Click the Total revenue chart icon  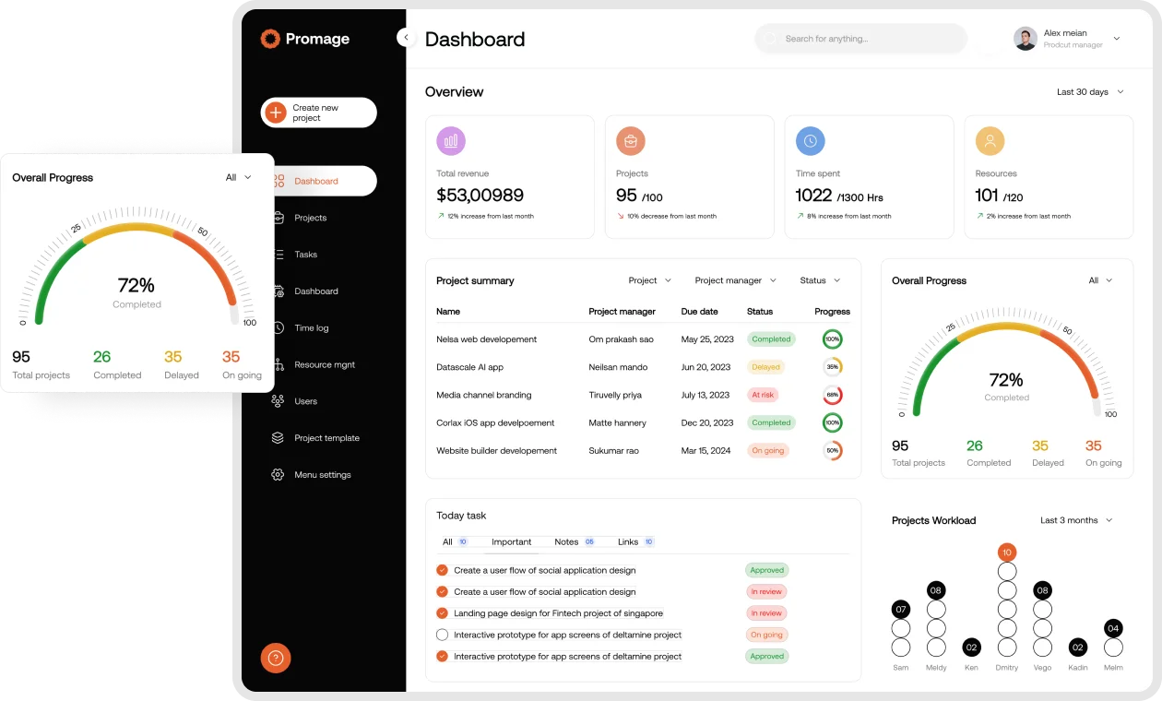tap(449, 140)
